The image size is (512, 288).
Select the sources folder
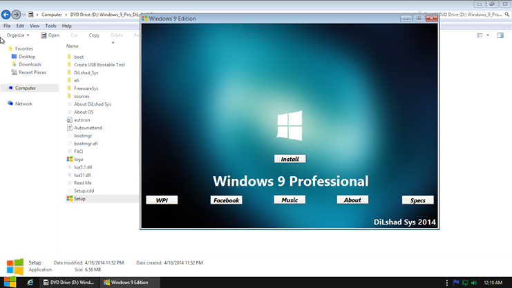(x=82, y=96)
